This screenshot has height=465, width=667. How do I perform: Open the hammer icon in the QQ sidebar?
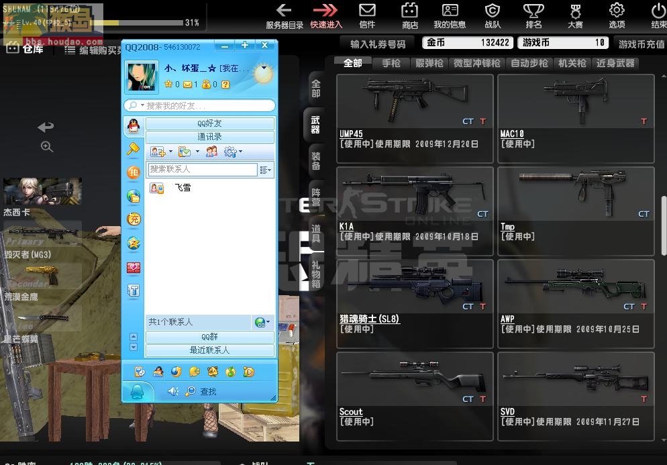[x=134, y=149]
